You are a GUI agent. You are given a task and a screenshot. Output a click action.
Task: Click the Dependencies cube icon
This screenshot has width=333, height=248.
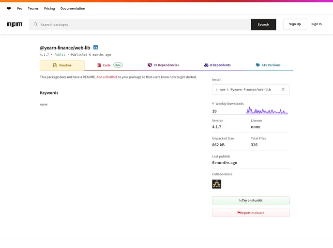[x=150, y=65]
